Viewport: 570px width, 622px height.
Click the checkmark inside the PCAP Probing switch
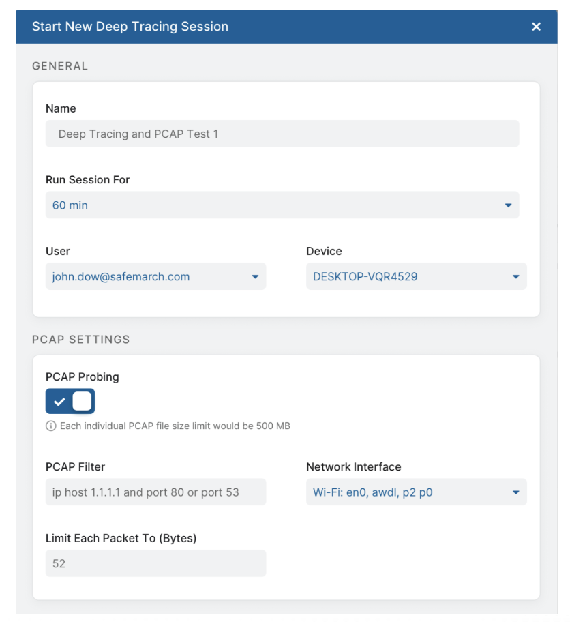(59, 402)
